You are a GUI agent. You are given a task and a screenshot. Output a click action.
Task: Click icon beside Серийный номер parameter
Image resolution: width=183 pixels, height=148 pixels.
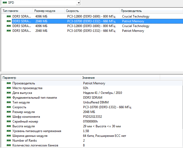pos(9,121)
